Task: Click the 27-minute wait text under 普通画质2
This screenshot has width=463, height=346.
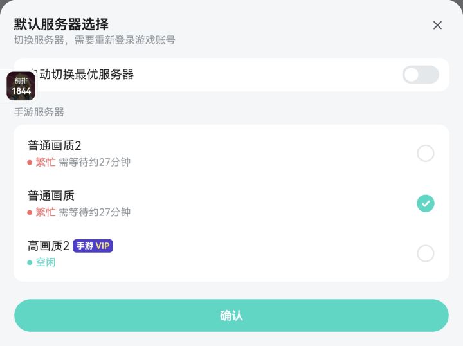Action: [95, 162]
